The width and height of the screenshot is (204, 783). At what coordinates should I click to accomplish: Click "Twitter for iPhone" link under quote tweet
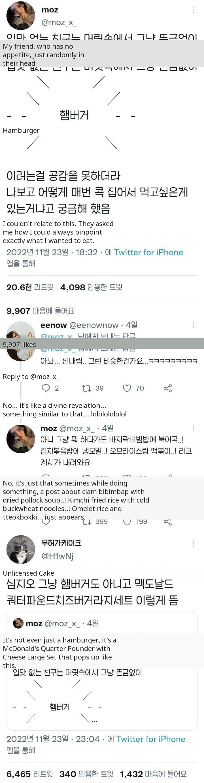(x=150, y=739)
